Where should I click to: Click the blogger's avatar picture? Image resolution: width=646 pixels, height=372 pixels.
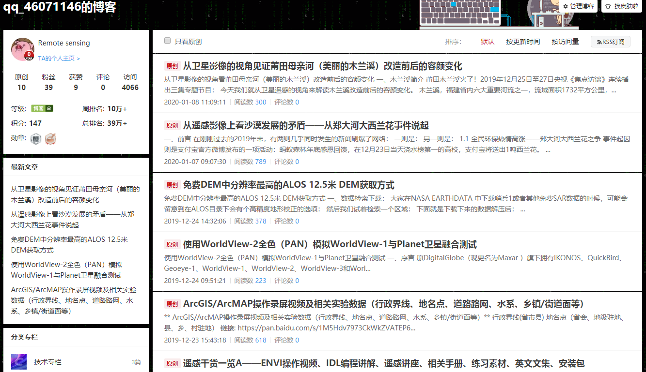pos(22,49)
